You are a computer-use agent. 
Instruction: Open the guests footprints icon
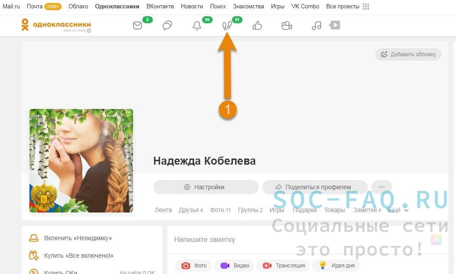[227, 26]
